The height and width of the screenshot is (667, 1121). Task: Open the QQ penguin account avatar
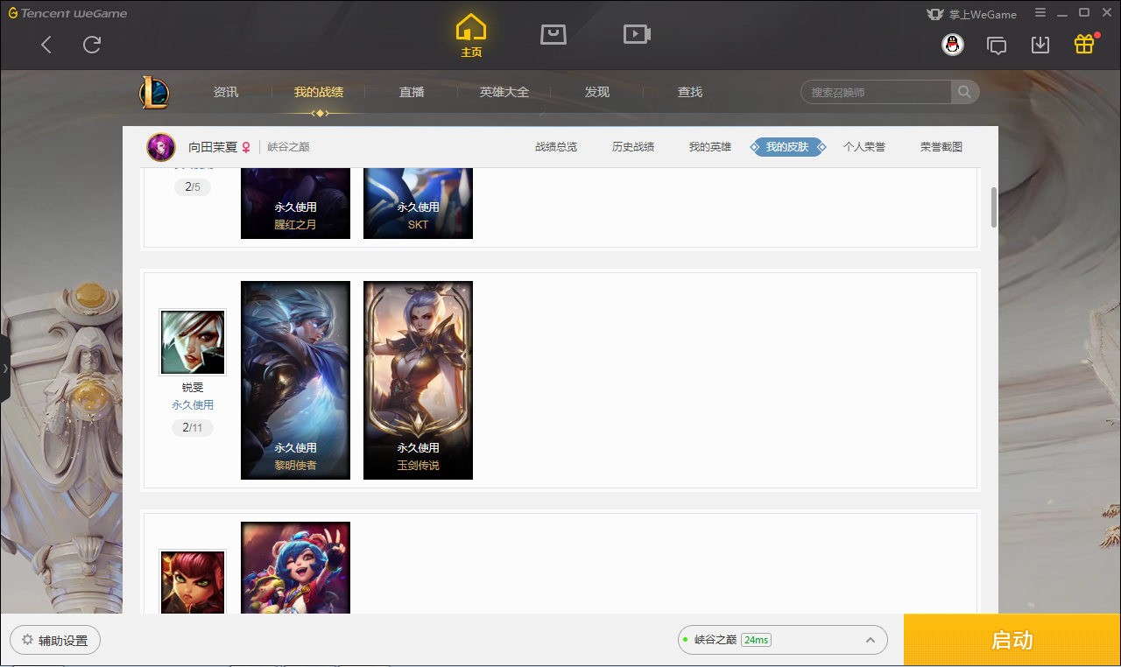click(953, 45)
